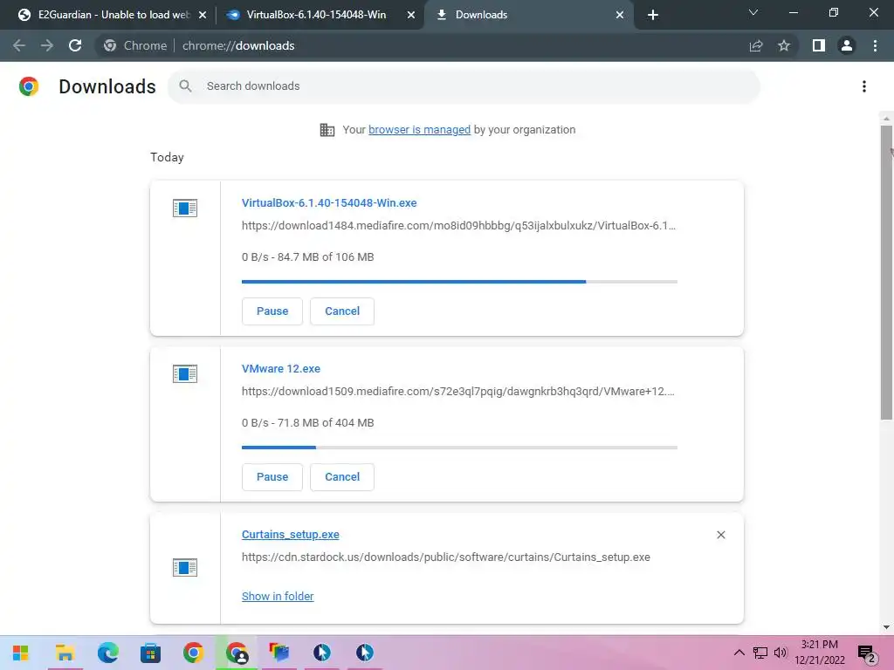Image resolution: width=894 pixels, height=670 pixels.
Task: Click the VirtualBox download progress bar
Action: pos(459,282)
